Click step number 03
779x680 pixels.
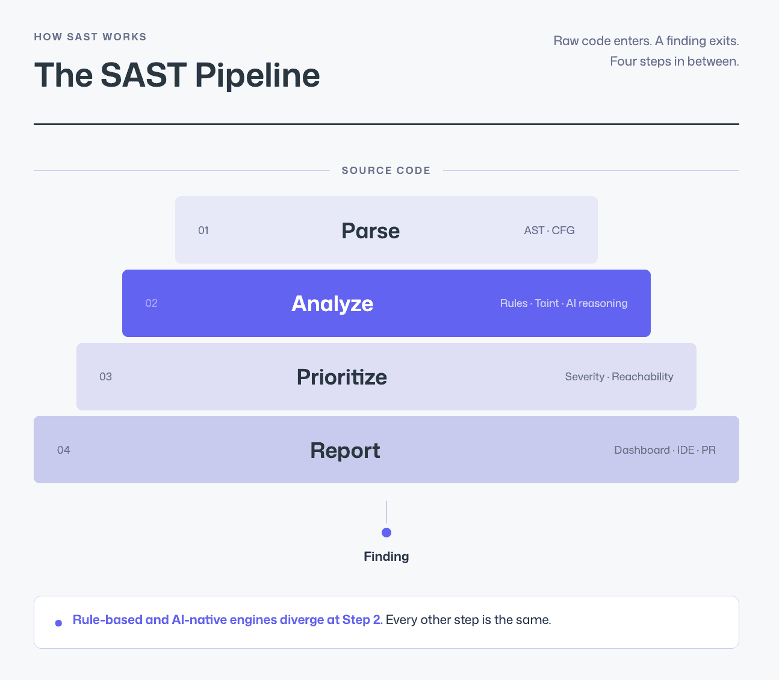tap(105, 377)
